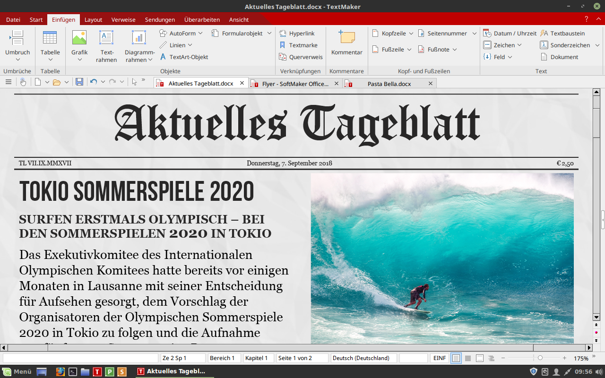This screenshot has width=605, height=378.
Task: Expand the Tabelle dropdown arrow
Action: click(50, 60)
